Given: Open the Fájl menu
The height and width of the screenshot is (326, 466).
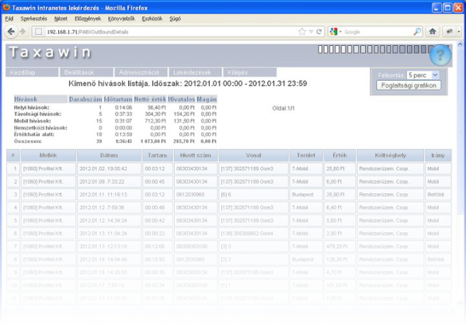Looking at the screenshot, I should (x=9, y=19).
